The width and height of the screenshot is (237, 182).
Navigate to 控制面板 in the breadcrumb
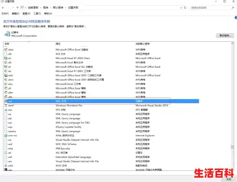(x=33, y=8)
